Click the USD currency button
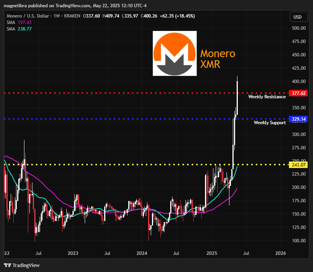The width and height of the screenshot is (313, 272). point(298,17)
